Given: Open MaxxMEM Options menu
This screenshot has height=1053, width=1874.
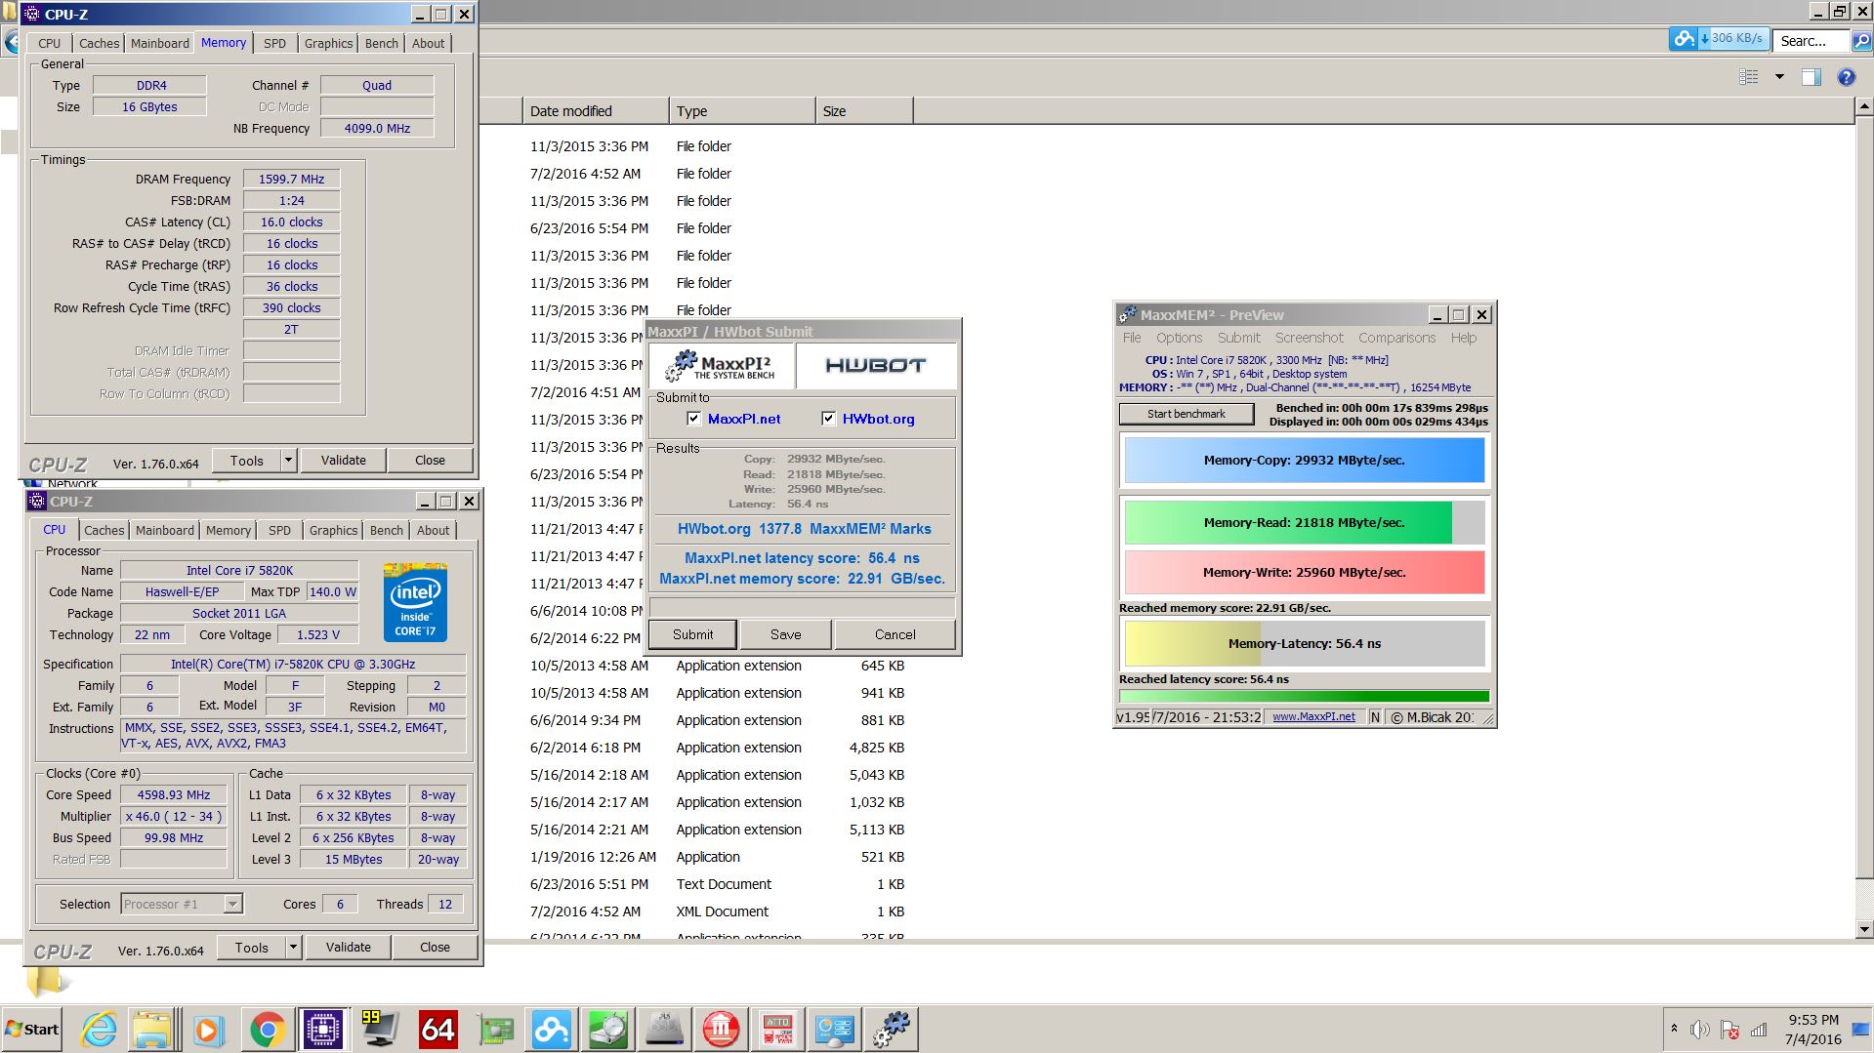Looking at the screenshot, I should (x=1179, y=338).
